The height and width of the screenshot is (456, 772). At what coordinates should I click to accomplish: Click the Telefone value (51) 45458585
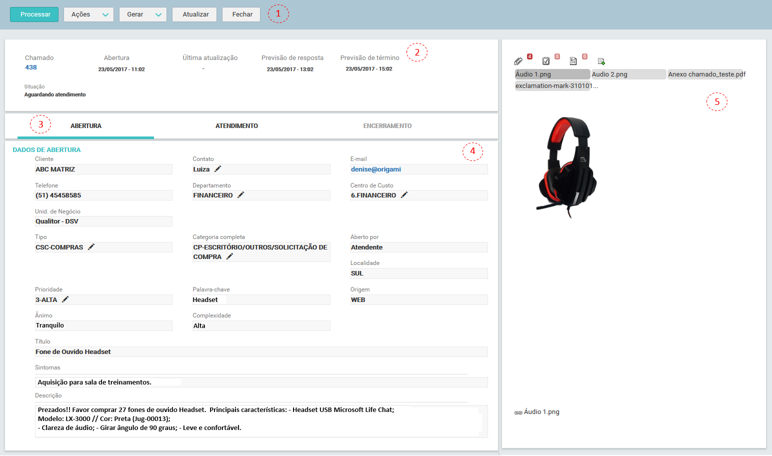coord(103,195)
